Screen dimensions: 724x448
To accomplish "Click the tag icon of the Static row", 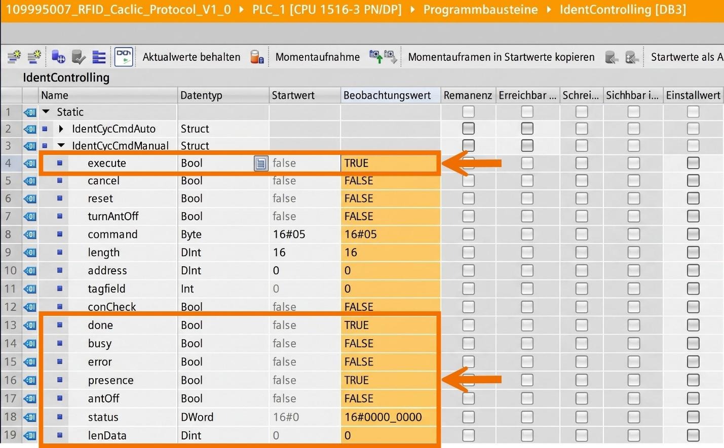I will [x=30, y=112].
